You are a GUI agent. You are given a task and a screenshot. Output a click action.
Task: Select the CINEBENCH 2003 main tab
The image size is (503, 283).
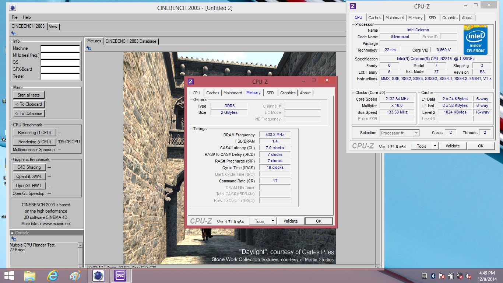pyautogui.click(x=28, y=26)
